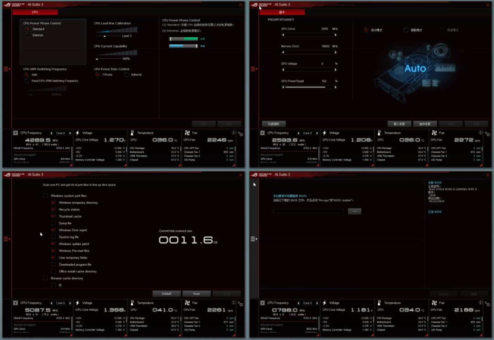Screen dimensions: 494x340
Task: Start junk scan with the Scan button
Action: click(x=196, y=294)
